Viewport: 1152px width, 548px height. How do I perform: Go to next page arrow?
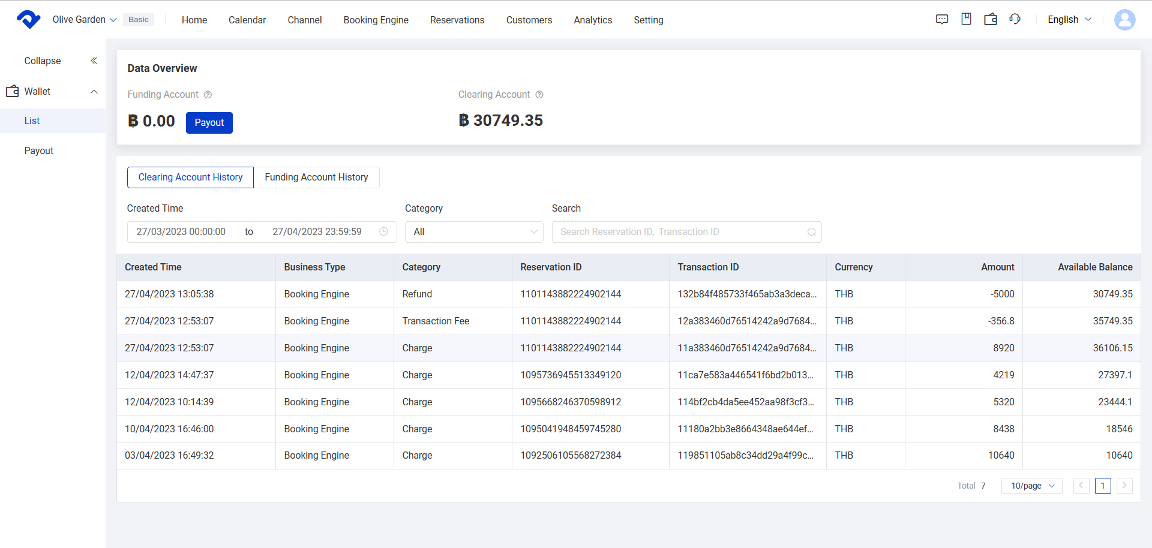[1124, 486]
